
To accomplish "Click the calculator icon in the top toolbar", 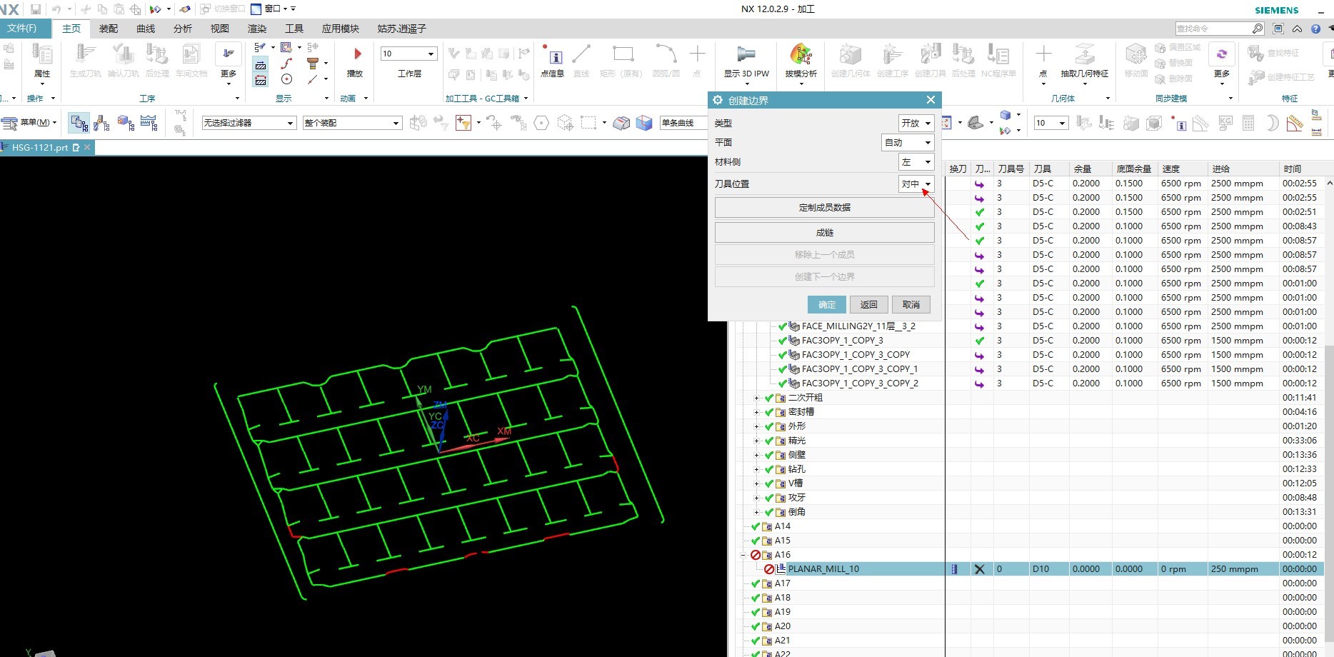I will (1248, 123).
